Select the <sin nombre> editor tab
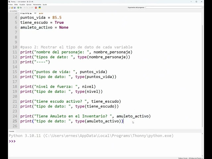Screen dimensions: 212x159 pyautogui.click(x=14, y=11)
